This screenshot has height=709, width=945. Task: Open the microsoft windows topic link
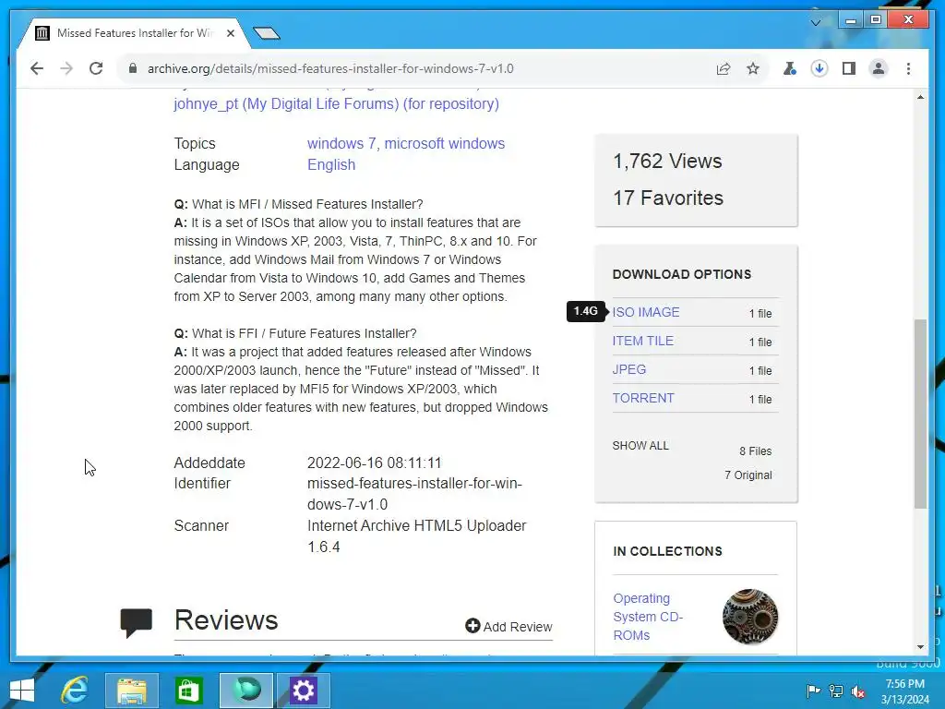445,143
